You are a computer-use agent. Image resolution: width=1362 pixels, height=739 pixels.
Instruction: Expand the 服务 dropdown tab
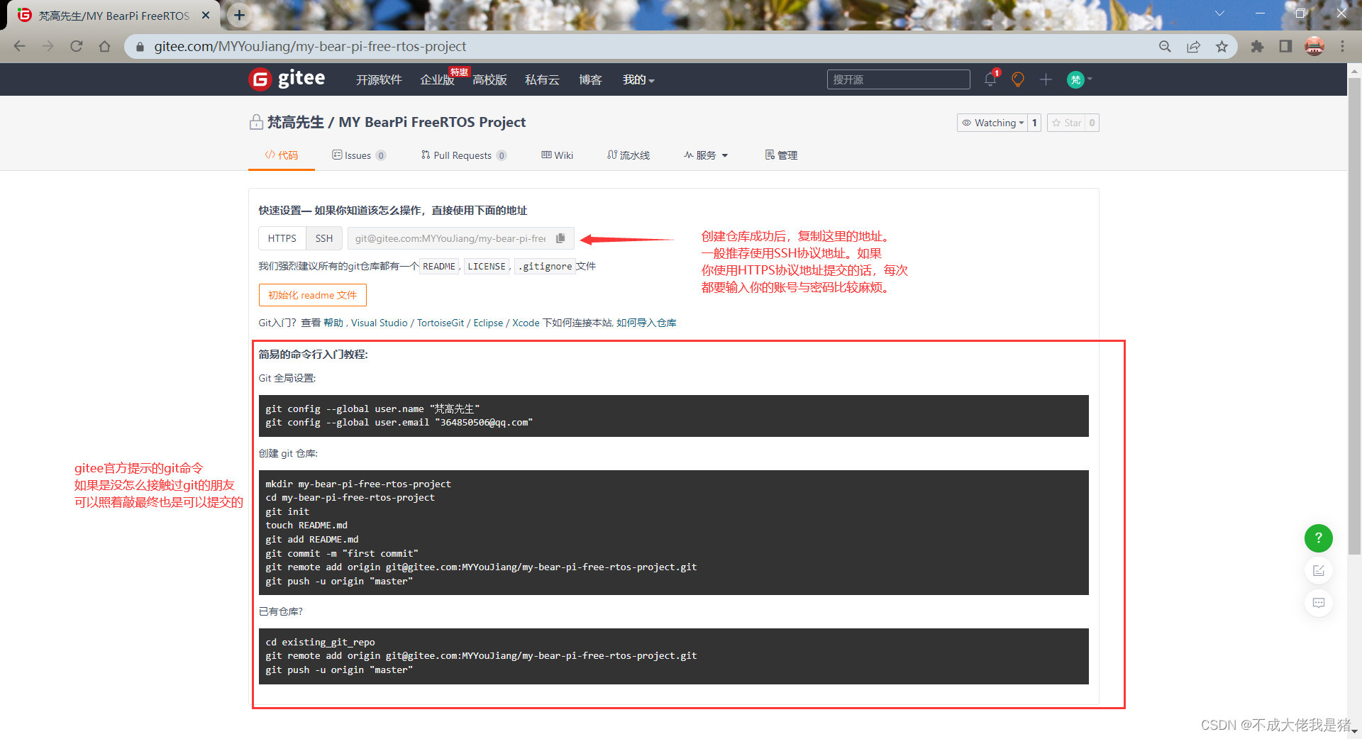pyautogui.click(x=706, y=155)
